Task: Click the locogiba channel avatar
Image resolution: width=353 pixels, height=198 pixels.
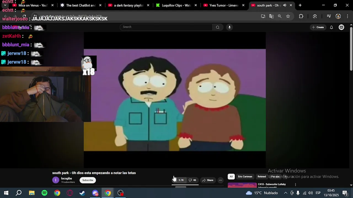Action: coord(56,180)
